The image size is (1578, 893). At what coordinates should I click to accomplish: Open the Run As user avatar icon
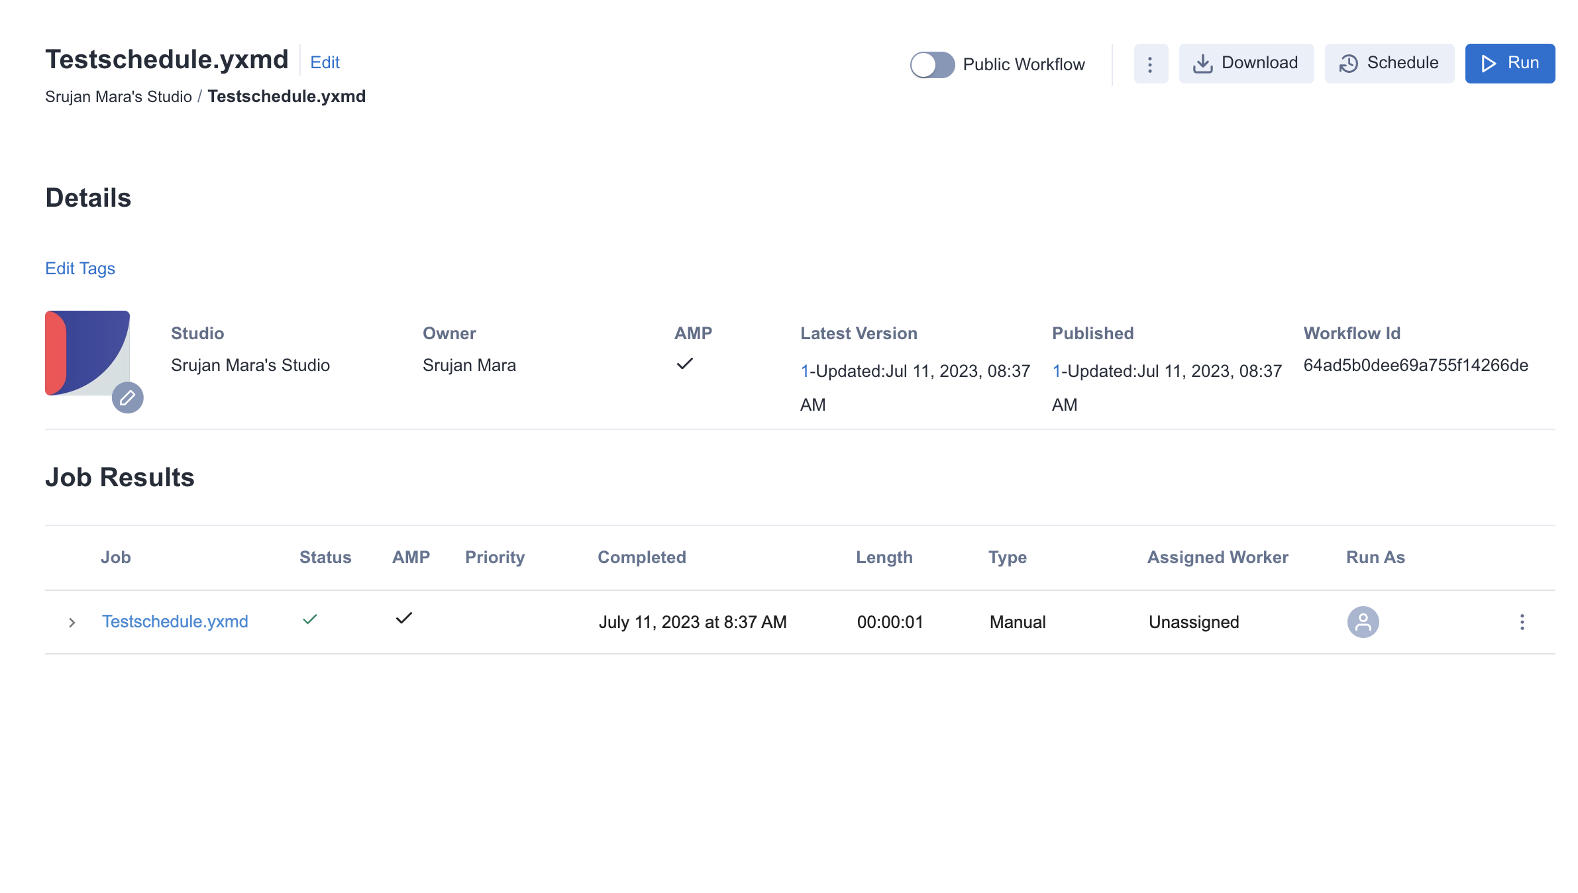pyautogui.click(x=1363, y=621)
